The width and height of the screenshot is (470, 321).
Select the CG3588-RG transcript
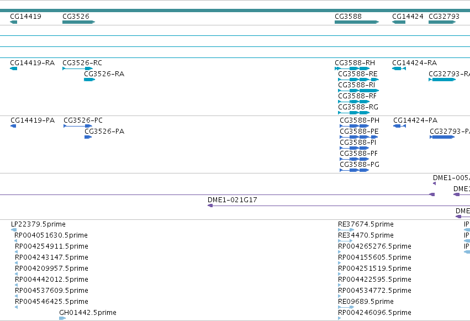click(358, 107)
